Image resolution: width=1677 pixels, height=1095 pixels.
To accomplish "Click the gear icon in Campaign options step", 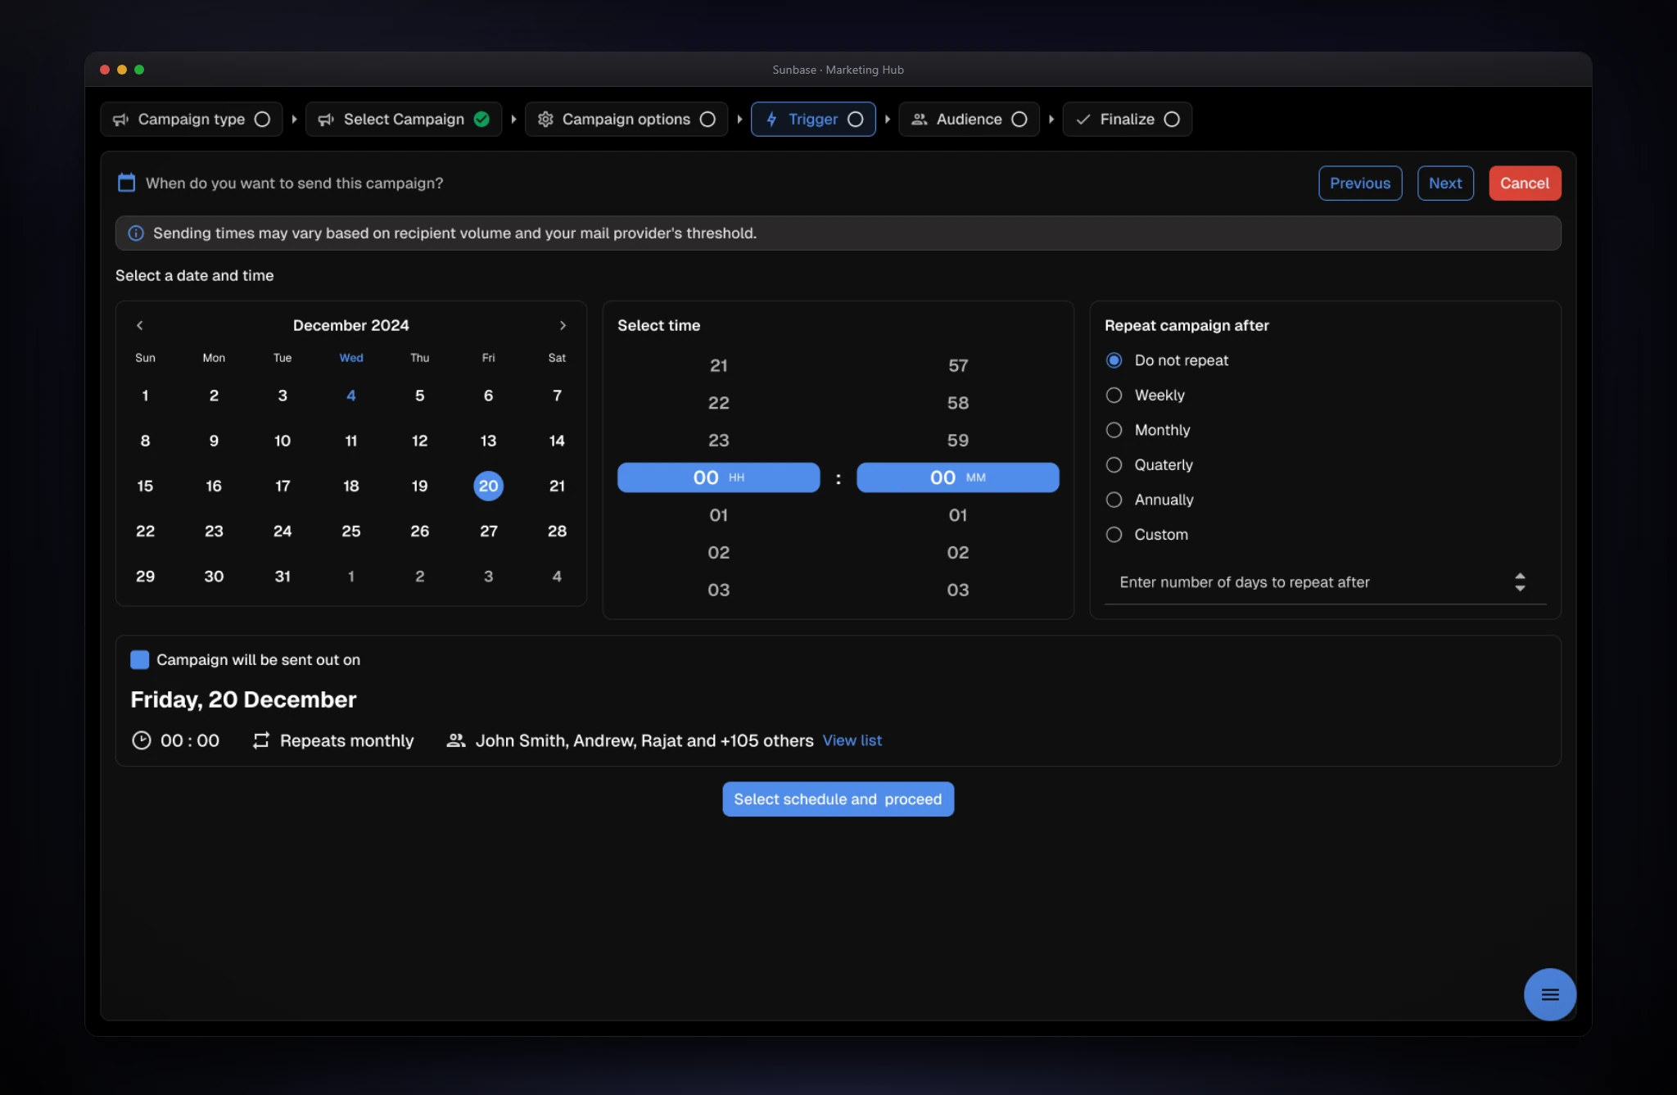I will tap(545, 120).
